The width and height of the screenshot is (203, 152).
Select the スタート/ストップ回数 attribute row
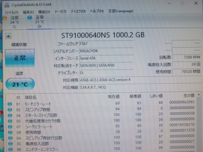[x=101, y=115]
